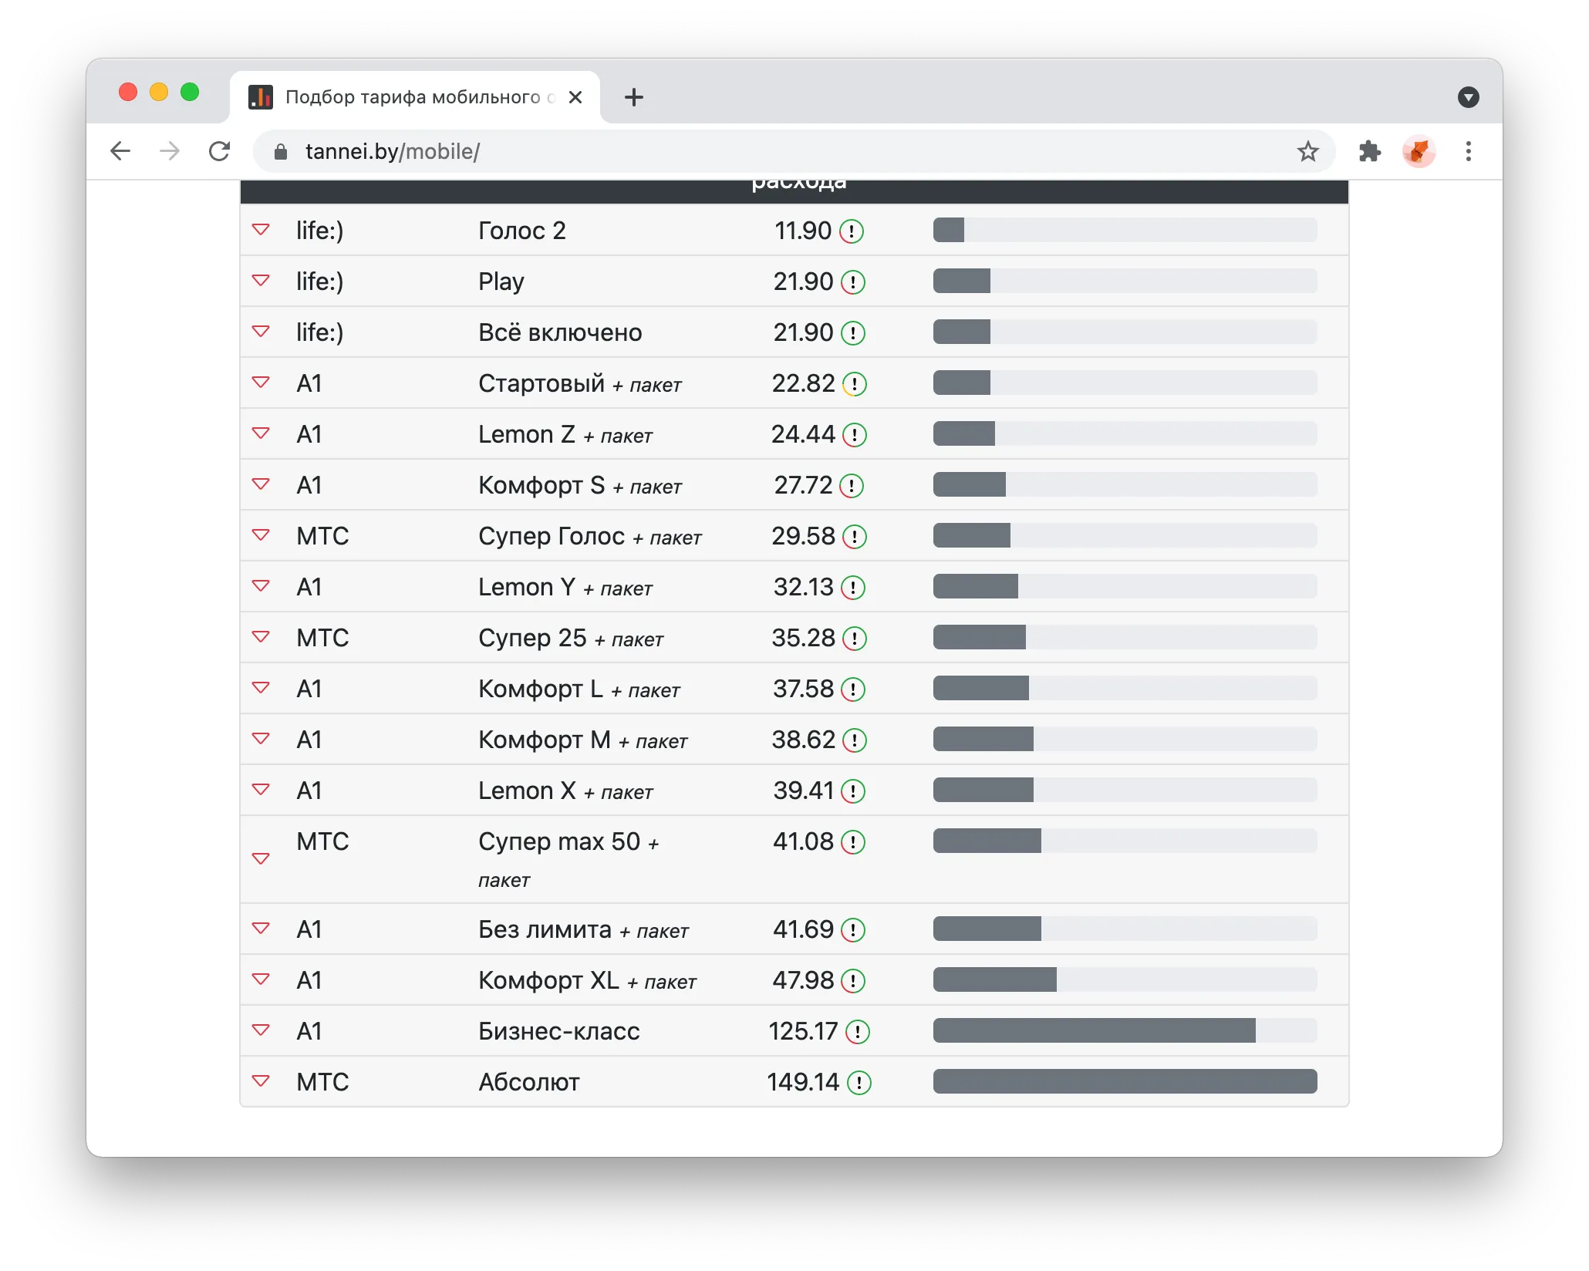1589x1271 pixels.
Task: Expand the Абсолют tariff row
Action: pos(261,1081)
